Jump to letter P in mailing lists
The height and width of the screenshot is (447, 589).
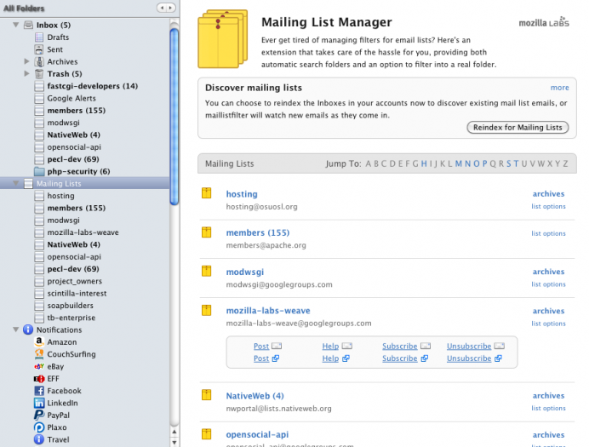(x=484, y=163)
